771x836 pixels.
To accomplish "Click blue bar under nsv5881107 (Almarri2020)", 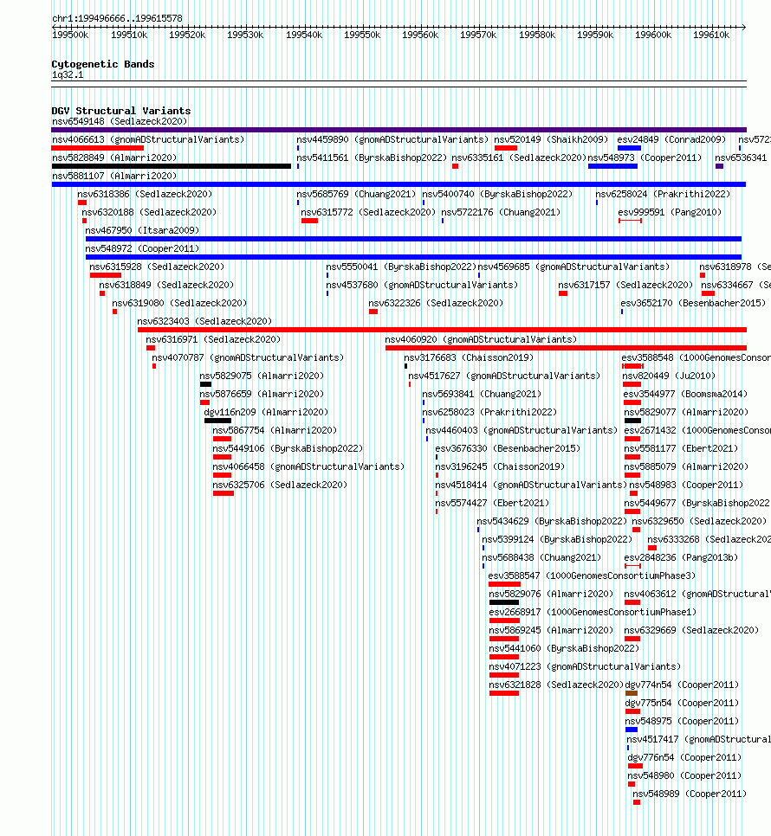I will (x=398, y=184).
